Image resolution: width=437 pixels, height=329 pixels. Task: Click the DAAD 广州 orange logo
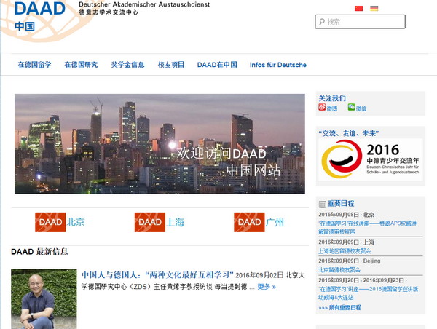point(249,222)
